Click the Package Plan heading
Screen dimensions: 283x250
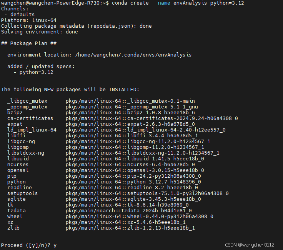click(x=29, y=43)
